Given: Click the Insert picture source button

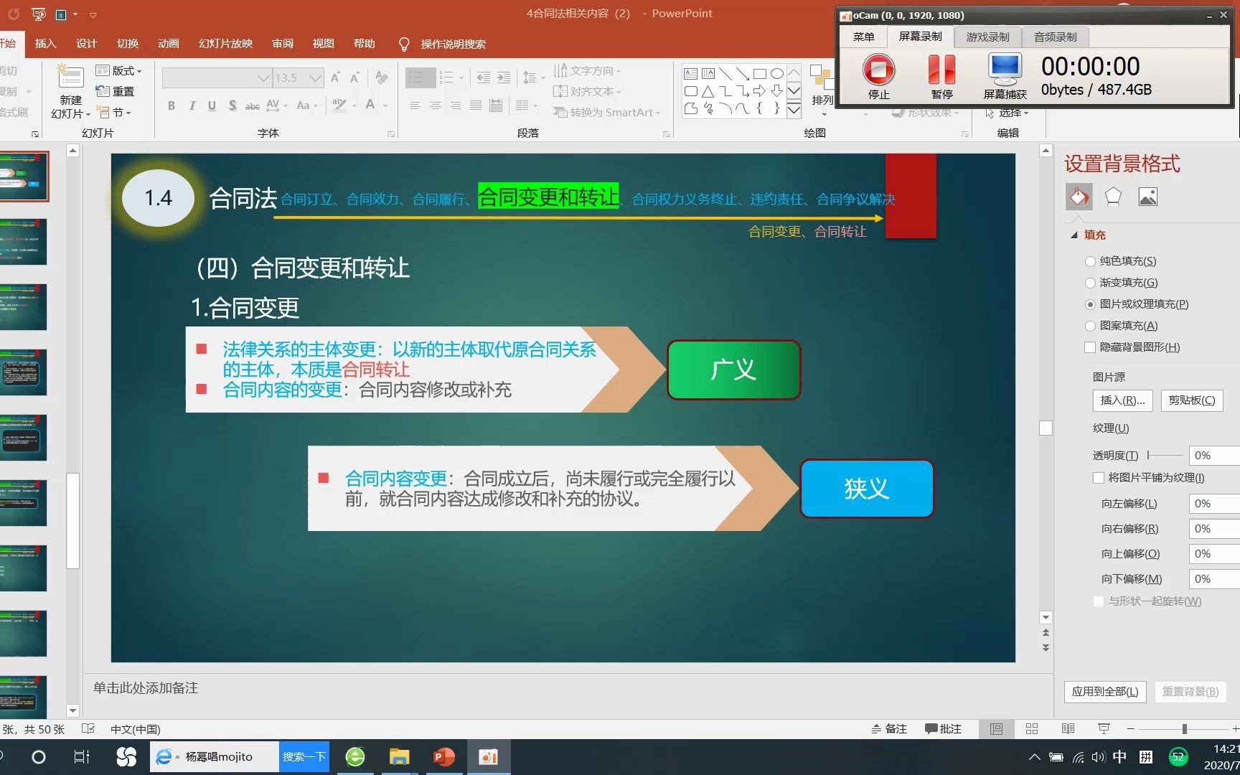Looking at the screenshot, I should coord(1122,400).
